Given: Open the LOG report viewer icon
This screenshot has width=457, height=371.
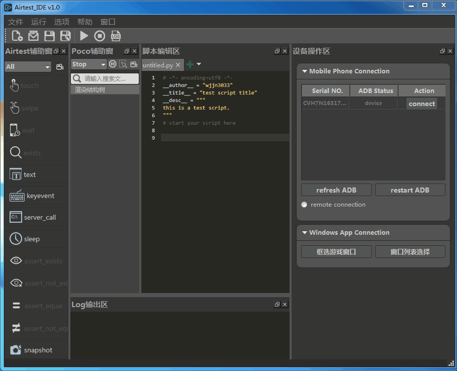Looking at the screenshot, I should (116, 36).
